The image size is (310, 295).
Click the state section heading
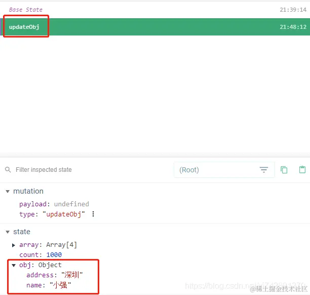point(22,232)
